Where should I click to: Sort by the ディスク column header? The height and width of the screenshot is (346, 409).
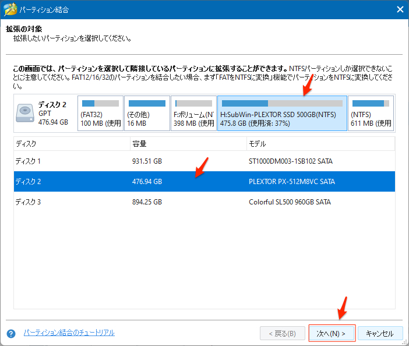(71, 143)
